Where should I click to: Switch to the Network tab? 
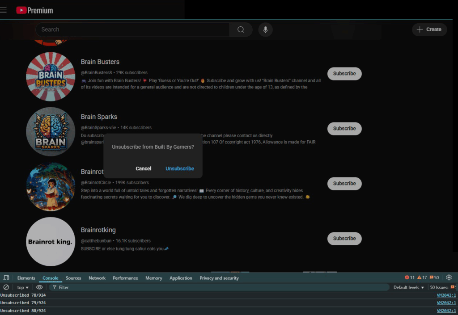click(x=97, y=278)
